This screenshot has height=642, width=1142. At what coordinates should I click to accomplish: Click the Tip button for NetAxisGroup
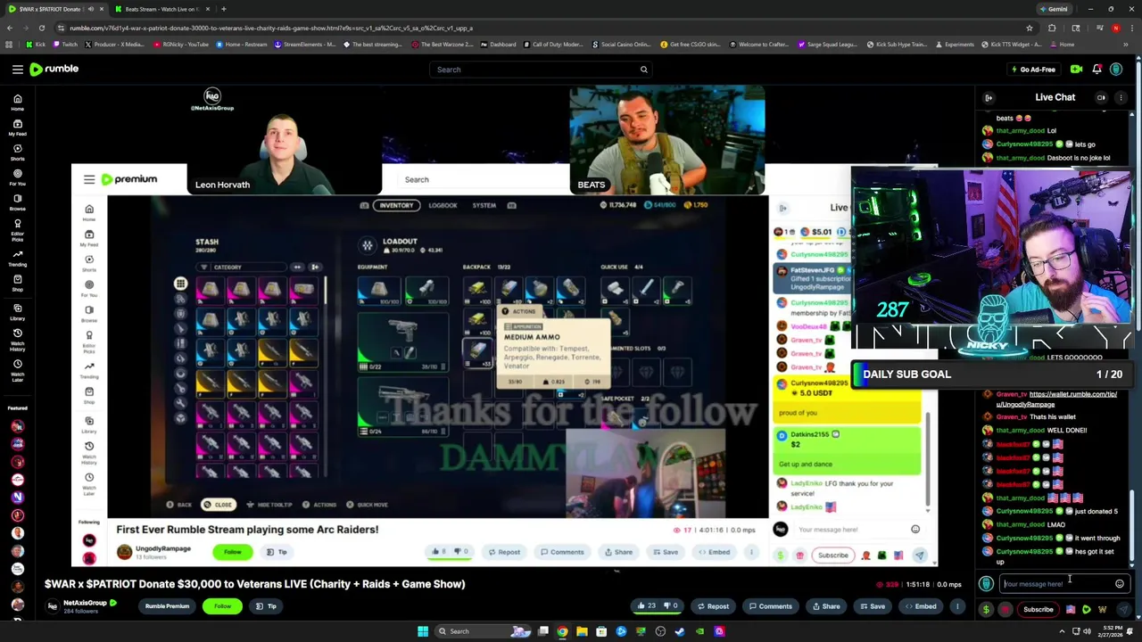click(266, 606)
